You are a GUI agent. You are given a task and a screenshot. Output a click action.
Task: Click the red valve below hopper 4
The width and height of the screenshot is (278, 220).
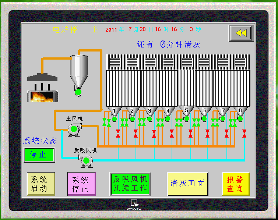pyautogui.click(x=172, y=134)
